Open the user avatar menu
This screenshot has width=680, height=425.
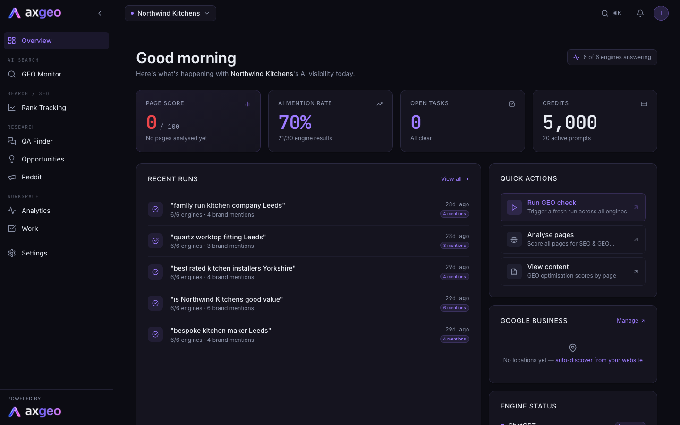[661, 13]
